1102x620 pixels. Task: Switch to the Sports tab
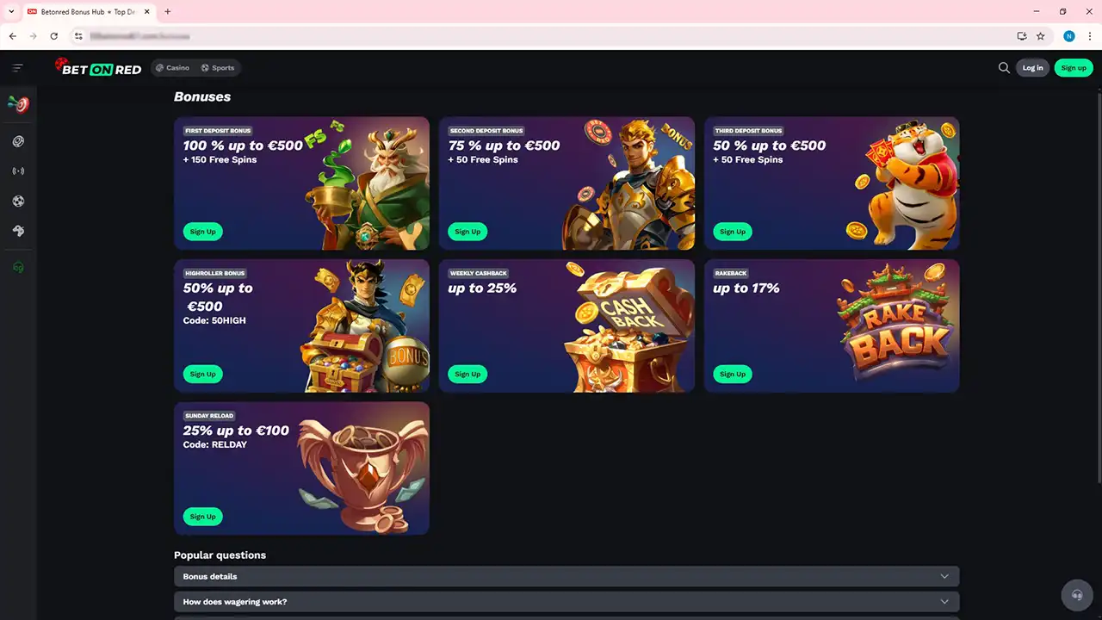tap(217, 68)
